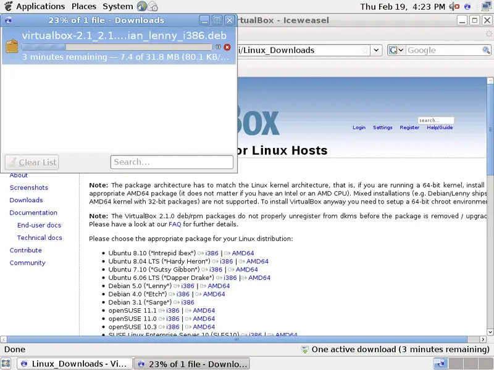Screen dimensions: 494x370
Task: Bookmark page with the star icon
Action: (364, 51)
